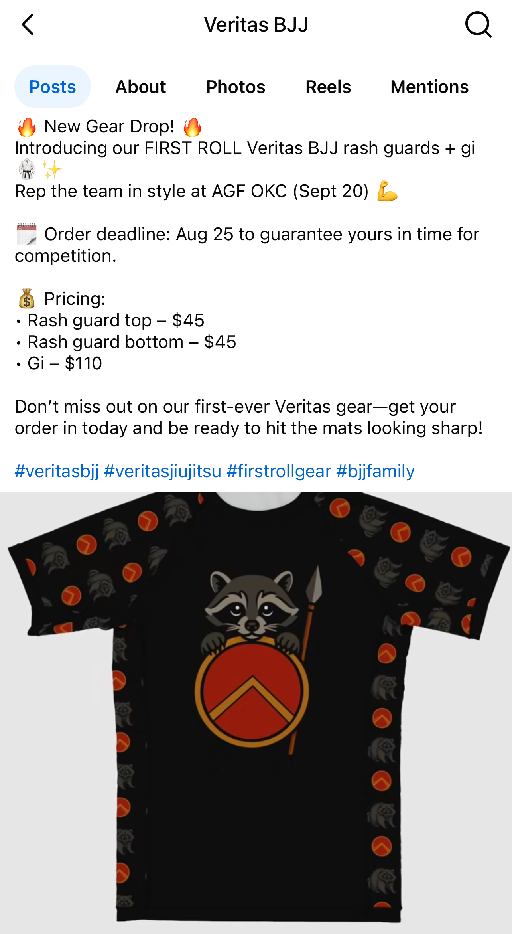
Task: Open the Photos tab
Action: coord(236,87)
